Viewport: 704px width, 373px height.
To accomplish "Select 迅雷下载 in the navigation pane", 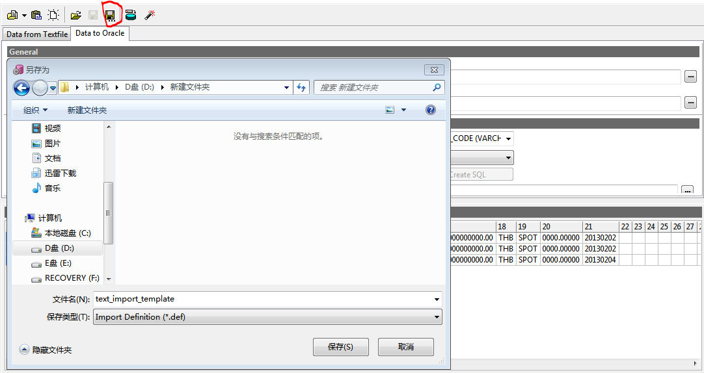I will pyautogui.click(x=60, y=173).
